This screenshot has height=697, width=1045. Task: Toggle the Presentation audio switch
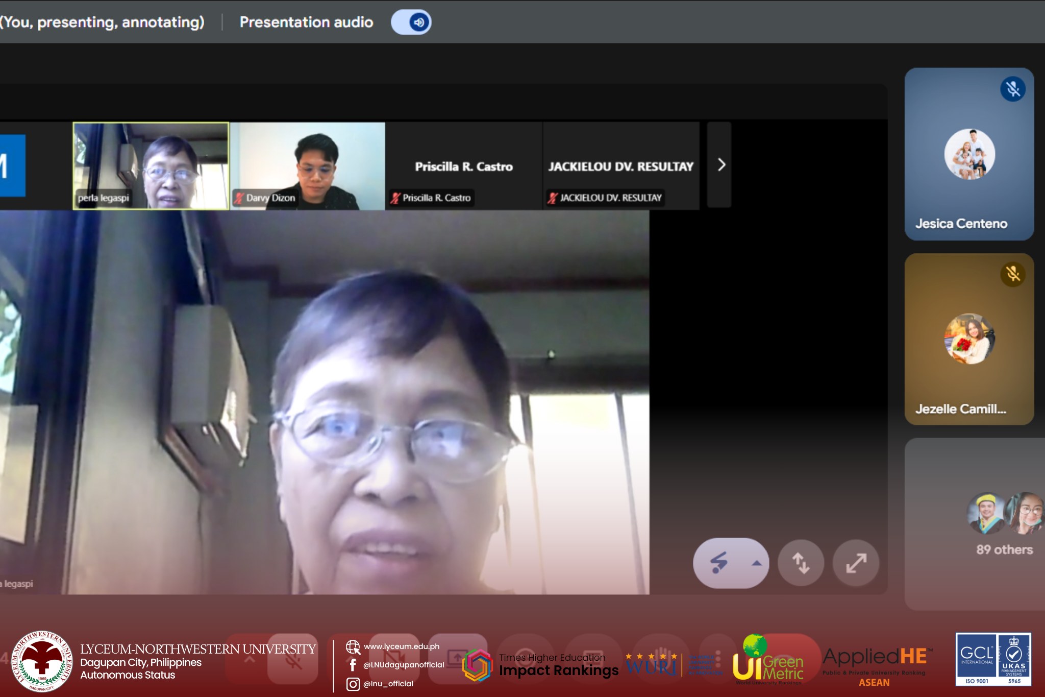coord(411,22)
